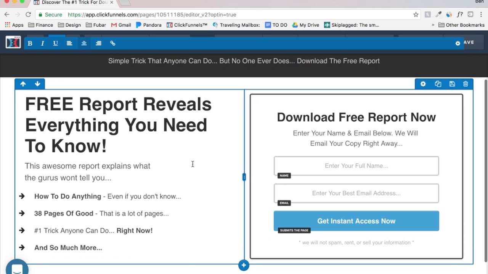Select the Download Free Report Now heading
488x274 pixels.
(x=356, y=117)
